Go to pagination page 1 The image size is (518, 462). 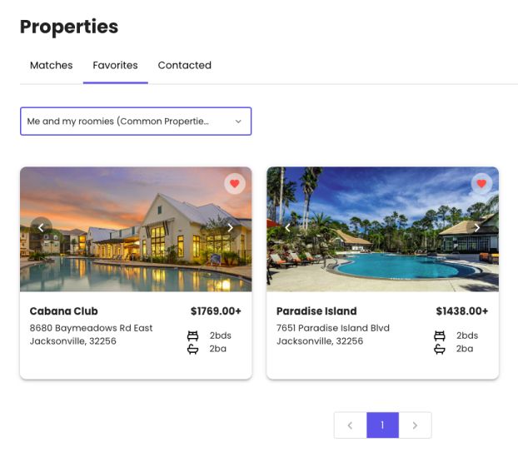(382, 425)
